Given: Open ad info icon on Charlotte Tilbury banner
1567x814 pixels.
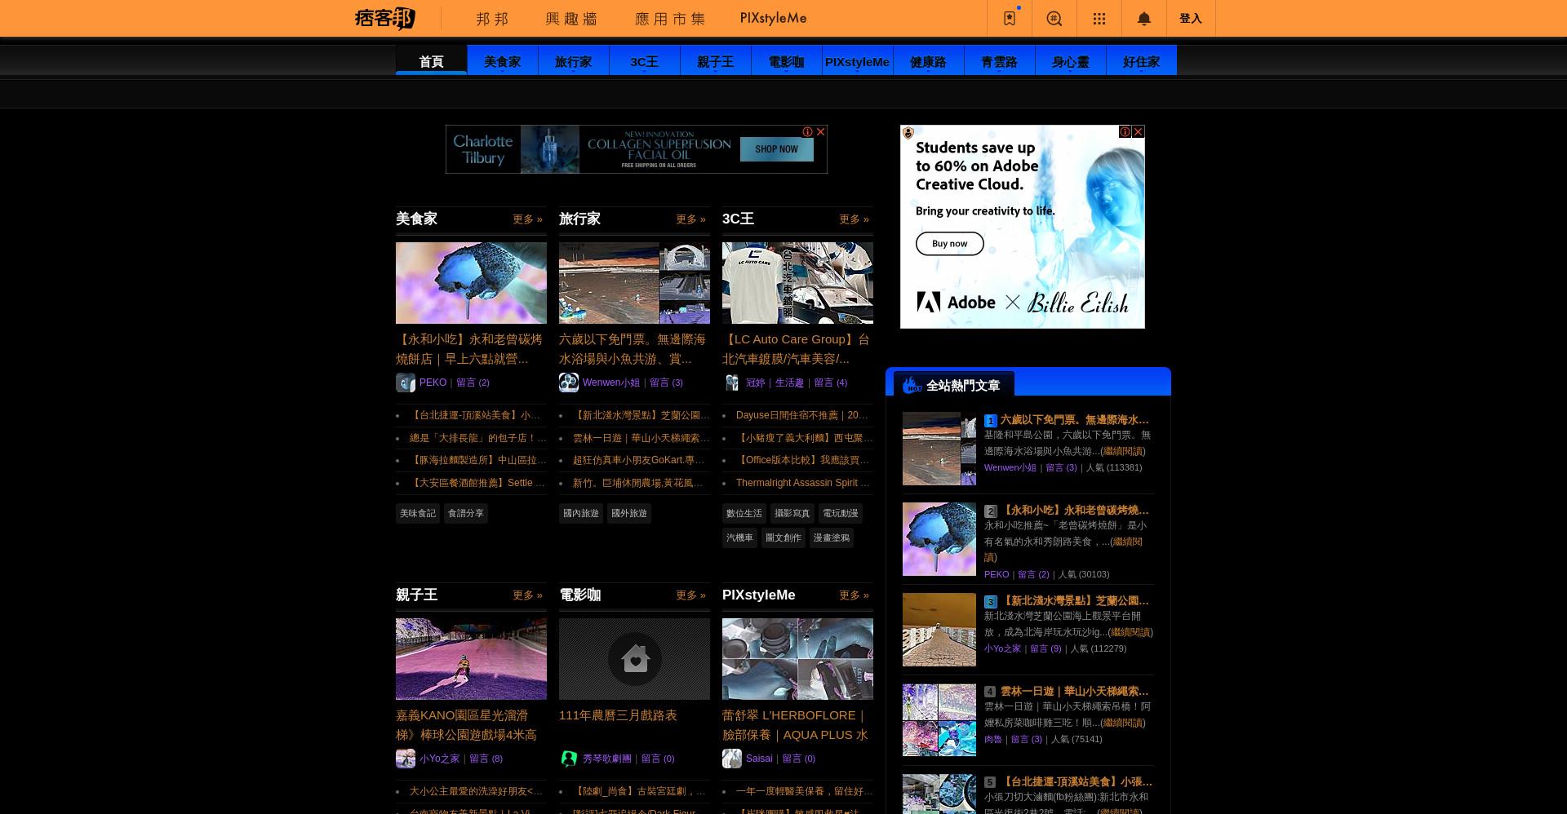Looking at the screenshot, I should point(807,131).
